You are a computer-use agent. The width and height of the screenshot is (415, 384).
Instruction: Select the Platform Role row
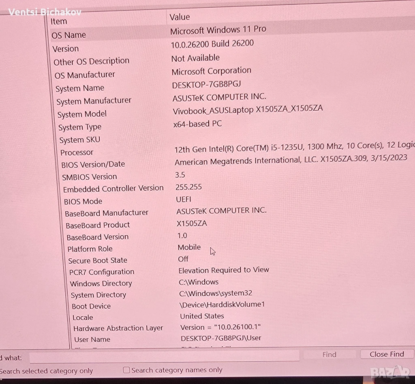tap(90, 249)
